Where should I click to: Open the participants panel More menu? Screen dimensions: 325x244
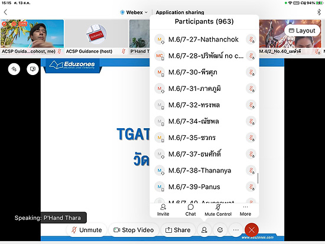point(245,210)
